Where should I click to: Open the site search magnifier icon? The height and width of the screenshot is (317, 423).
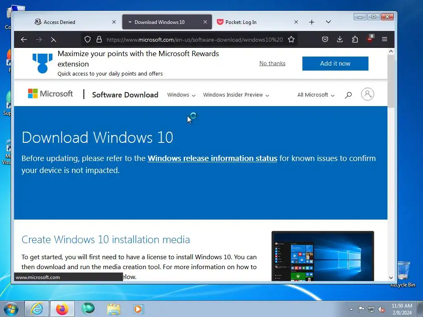coord(348,95)
